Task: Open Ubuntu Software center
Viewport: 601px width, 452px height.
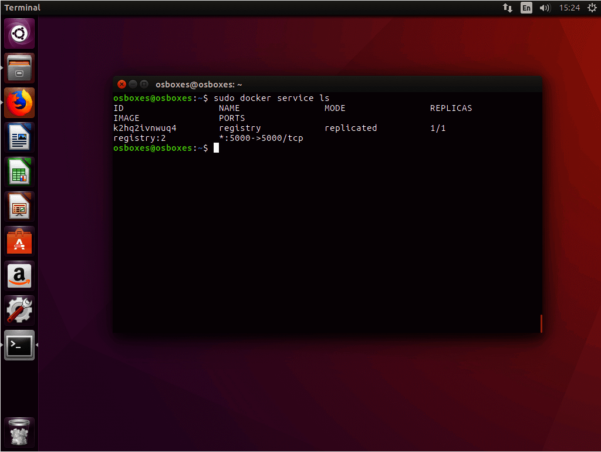Action: click(x=19, y=241)
